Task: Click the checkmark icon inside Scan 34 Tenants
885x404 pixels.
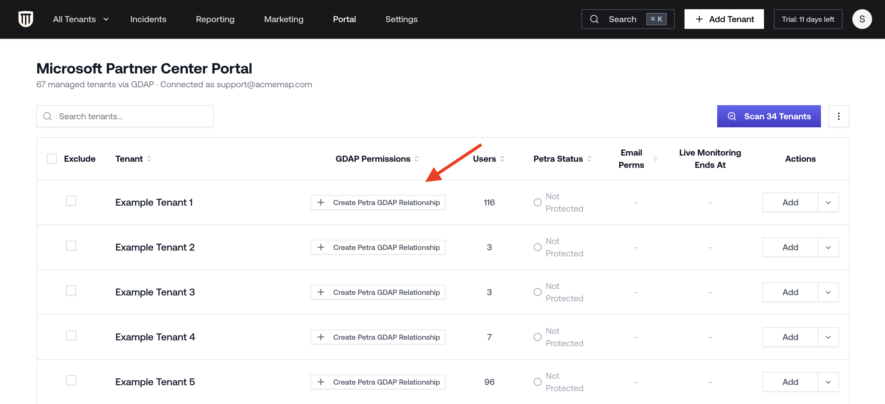Action: click(x=732, y=116)
